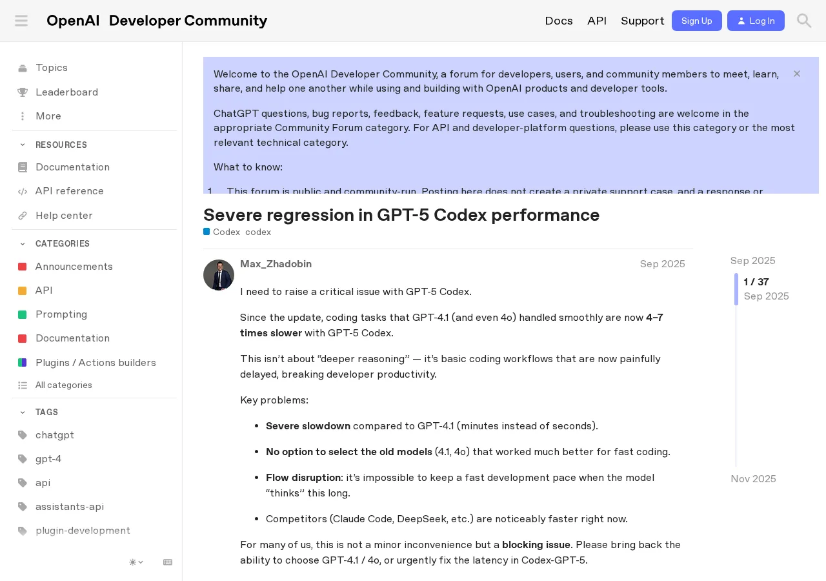826x581 pixels.
Task: Open Help center link icon
Action: pyautogui.click(x=23, y=216)
